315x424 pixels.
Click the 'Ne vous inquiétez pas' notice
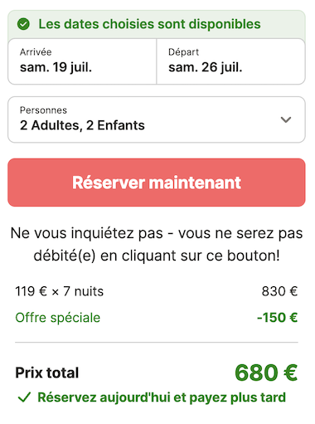(157, 244)
